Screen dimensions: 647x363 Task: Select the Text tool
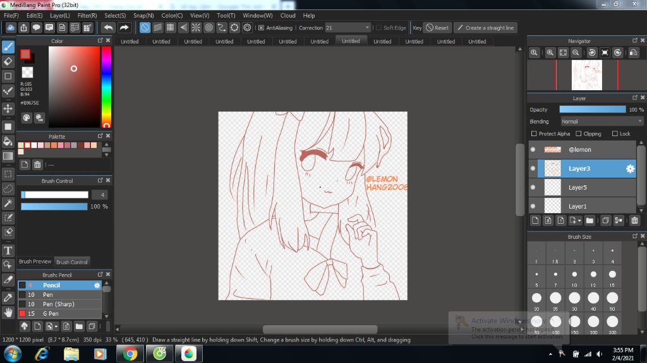pos(8,250)
